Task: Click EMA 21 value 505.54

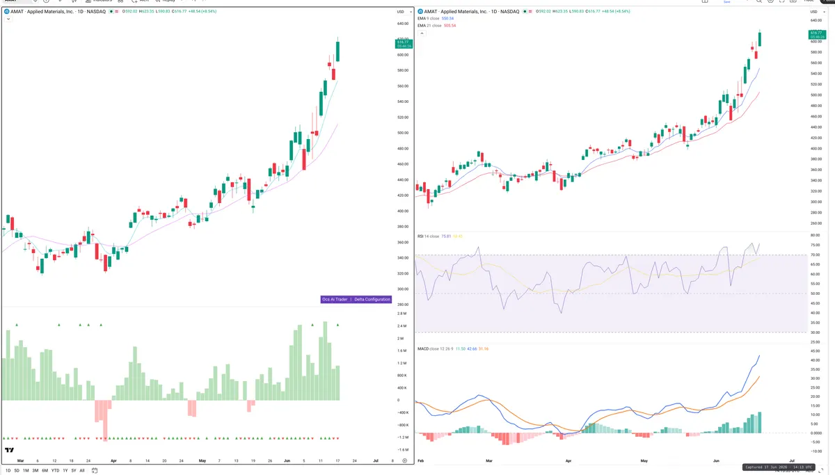Action: pyautogui.click(x=450, y=26)
